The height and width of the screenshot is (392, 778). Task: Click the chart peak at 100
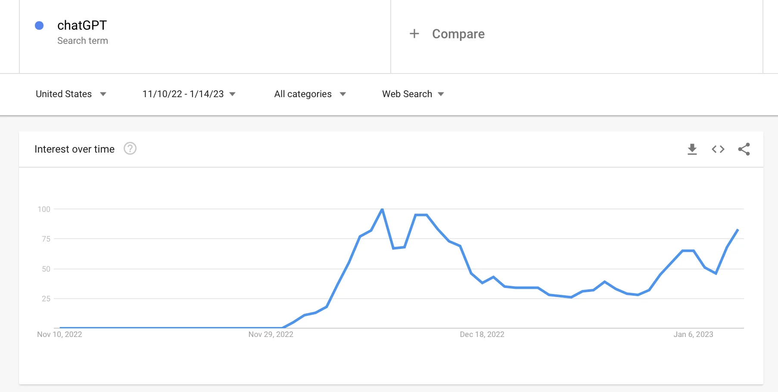pyautogui.click(x=382, y=209)
